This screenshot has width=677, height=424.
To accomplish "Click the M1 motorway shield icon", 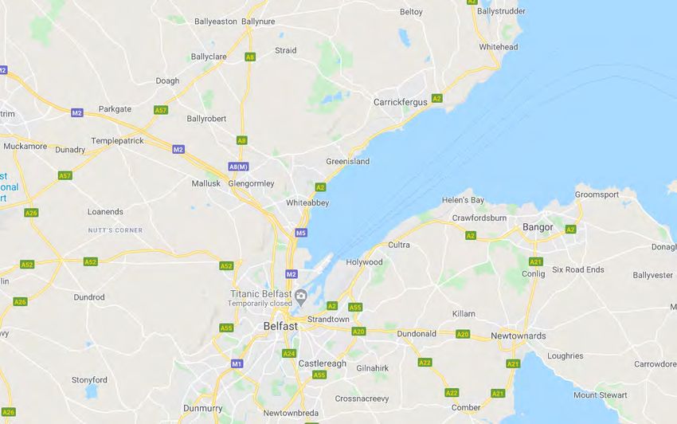I will tap(237, 363).
